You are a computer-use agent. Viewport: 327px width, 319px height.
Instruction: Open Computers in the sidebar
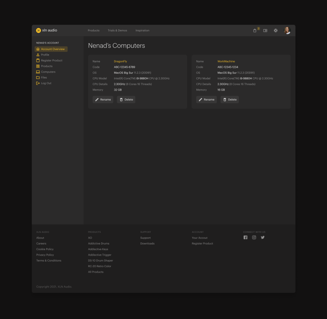48,72
